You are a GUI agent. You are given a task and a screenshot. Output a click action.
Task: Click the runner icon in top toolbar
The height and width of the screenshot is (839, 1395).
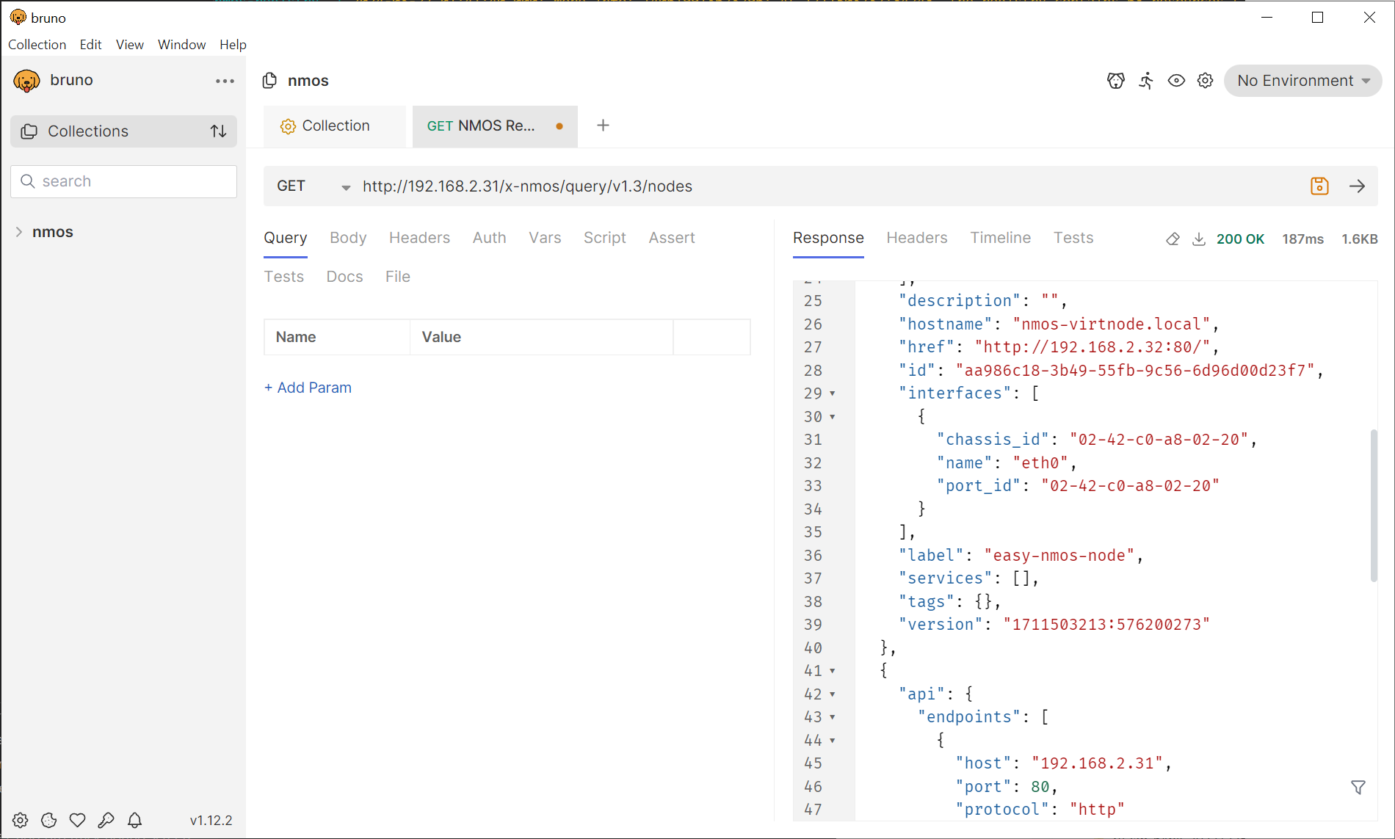[x=1146, y=81]
